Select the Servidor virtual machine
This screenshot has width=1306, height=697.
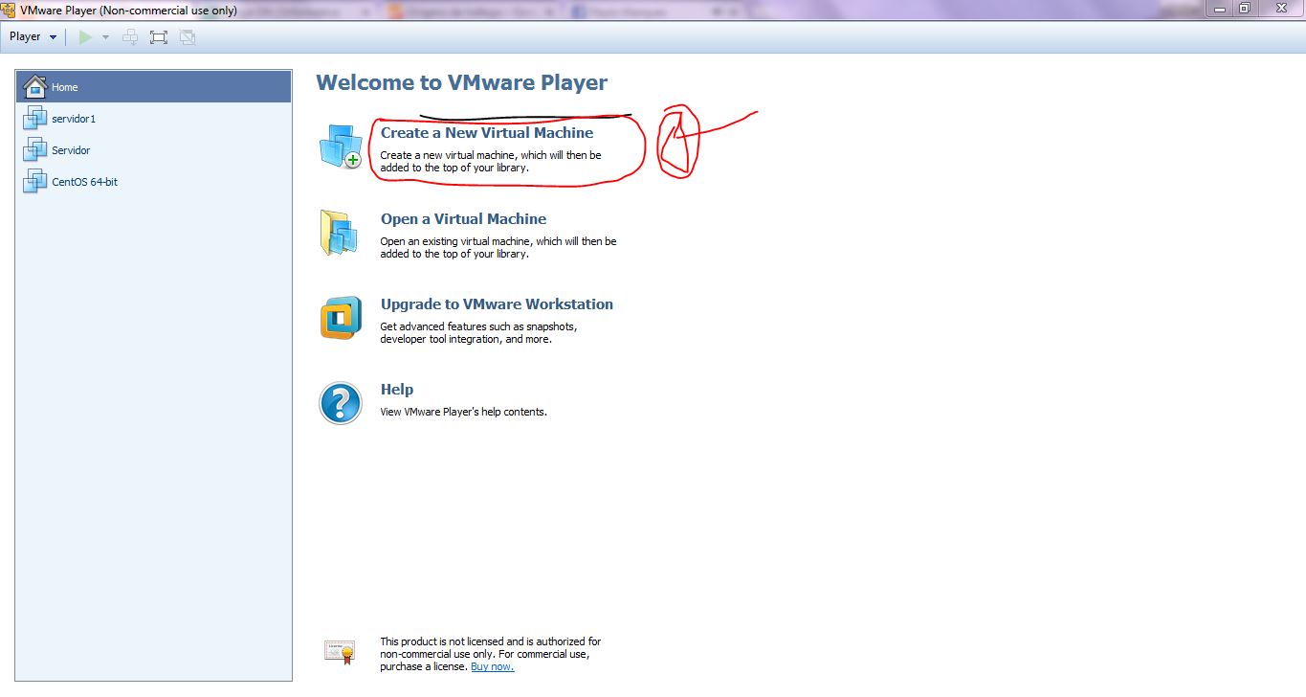(154, 150)
